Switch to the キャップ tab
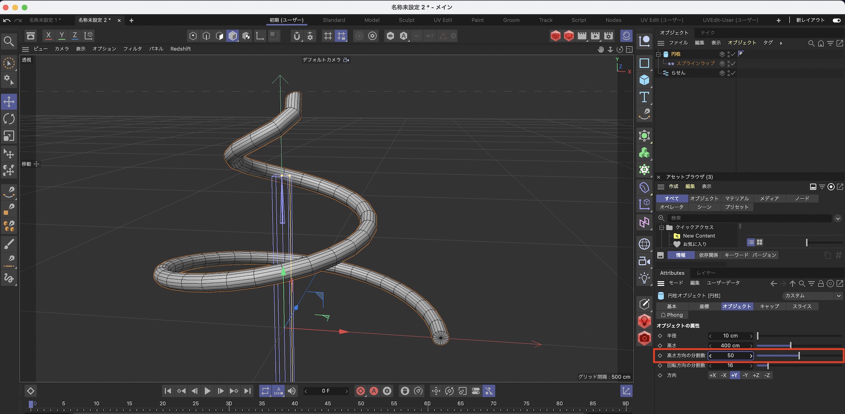Viewport: 845px width, 414px height. point(769,306)
